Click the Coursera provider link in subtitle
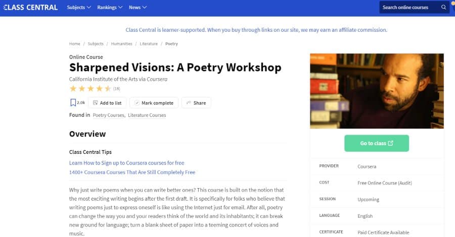The image size is (455, 237). 157,79
